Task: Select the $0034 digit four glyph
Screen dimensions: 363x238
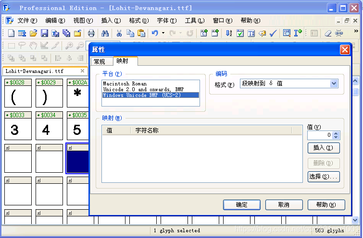Action: coord(49,126)
